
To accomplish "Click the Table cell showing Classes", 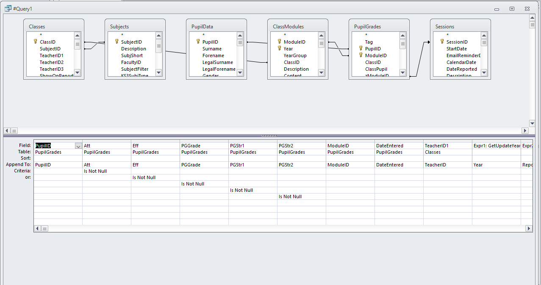I will click(x=448, y=152).
